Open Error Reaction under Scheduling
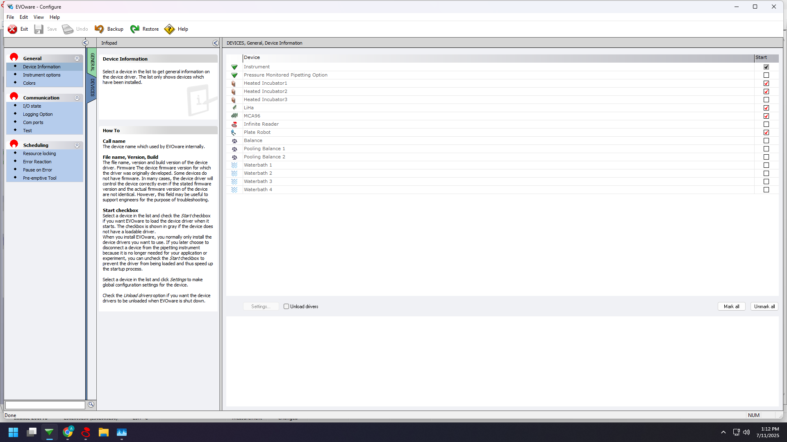The height and width of the screenshot is (442, 787). click(37, 162)
